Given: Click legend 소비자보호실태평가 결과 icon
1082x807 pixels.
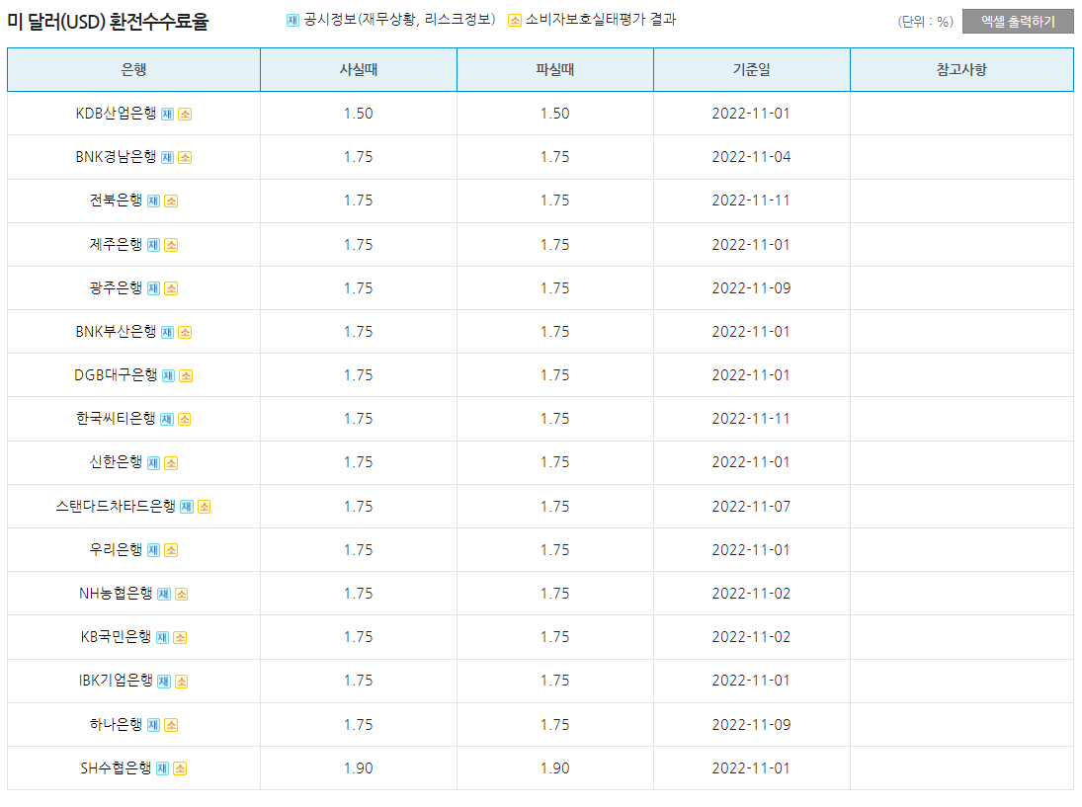Looking at the screenshot, I should pyautogui.click(x=515, y=18).
